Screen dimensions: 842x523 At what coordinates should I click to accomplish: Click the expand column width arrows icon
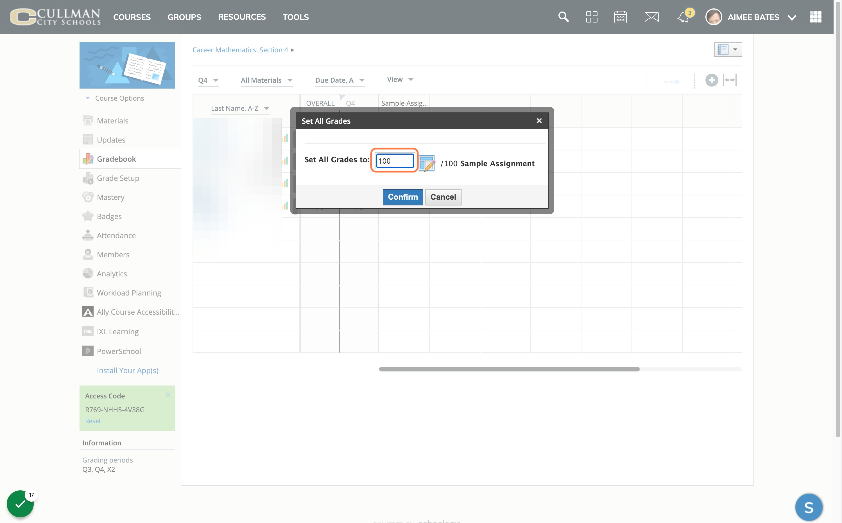click(x=730, y=80)
